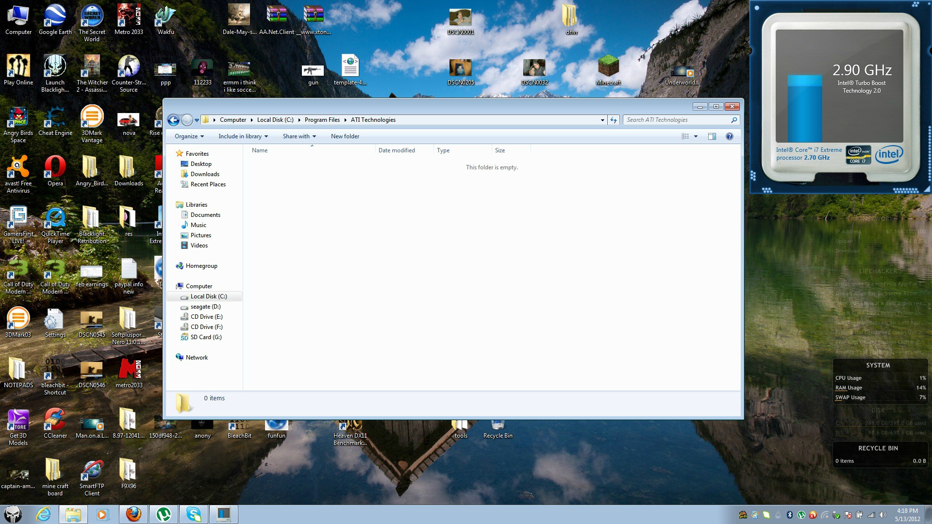Select seagate (D:) drive

tap(205, 307)
